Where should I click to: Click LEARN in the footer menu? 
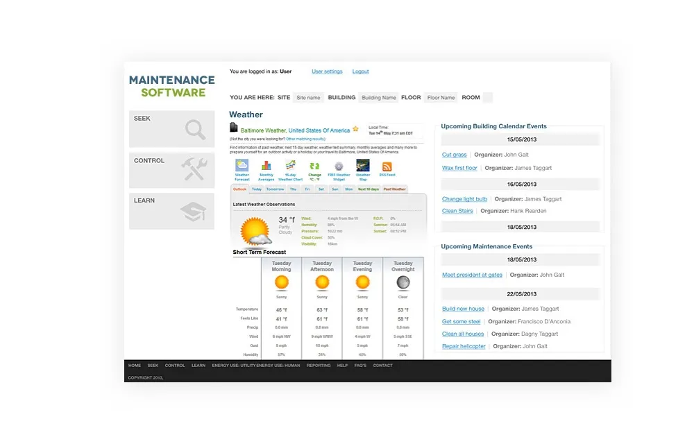pos(198,366)
